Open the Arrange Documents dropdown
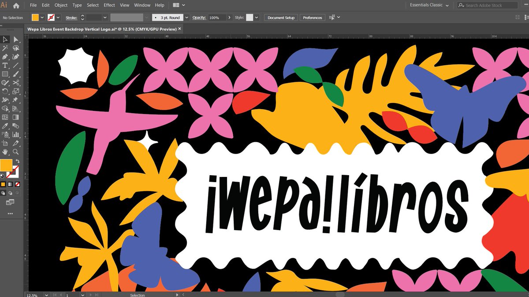Screen dimensions: 529x297 pyautogui.click(x=179, y=5)
